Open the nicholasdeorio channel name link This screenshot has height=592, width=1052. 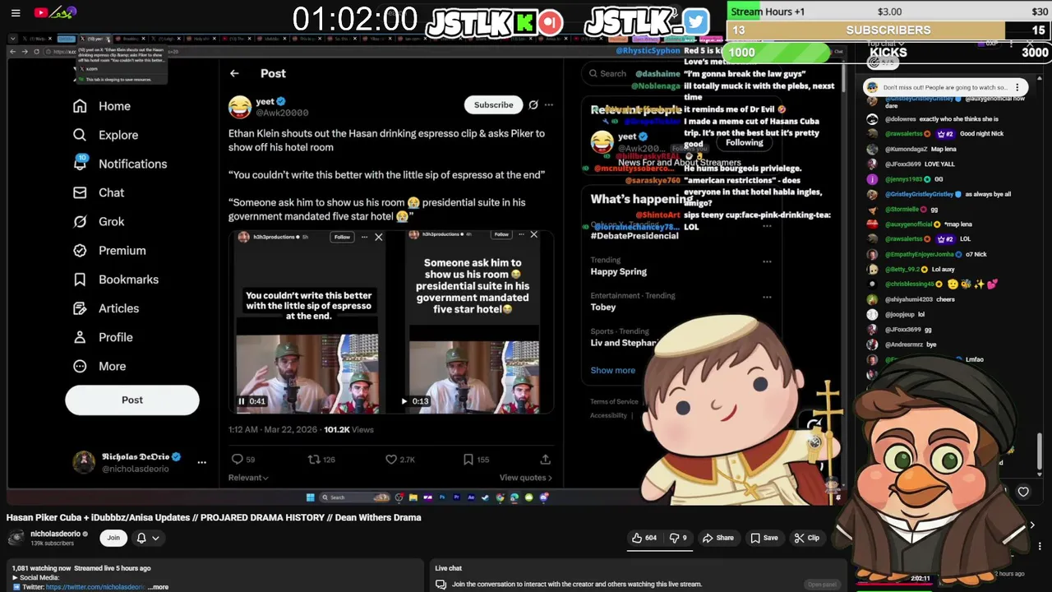click(x=55, y=534)
